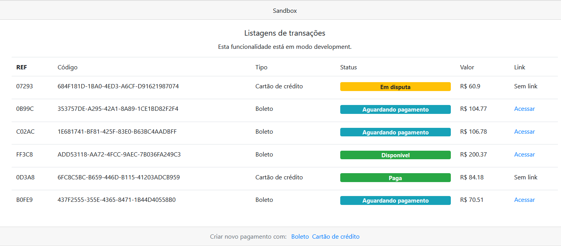Create new payment with Cartão de crédito link

tap(336, 237)
